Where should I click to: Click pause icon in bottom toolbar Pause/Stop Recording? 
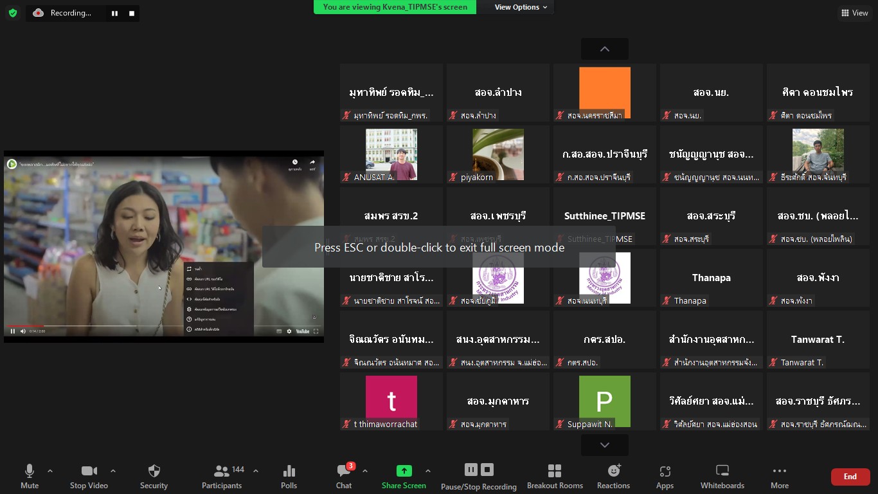pyautogui.click(x=471, y=470)
